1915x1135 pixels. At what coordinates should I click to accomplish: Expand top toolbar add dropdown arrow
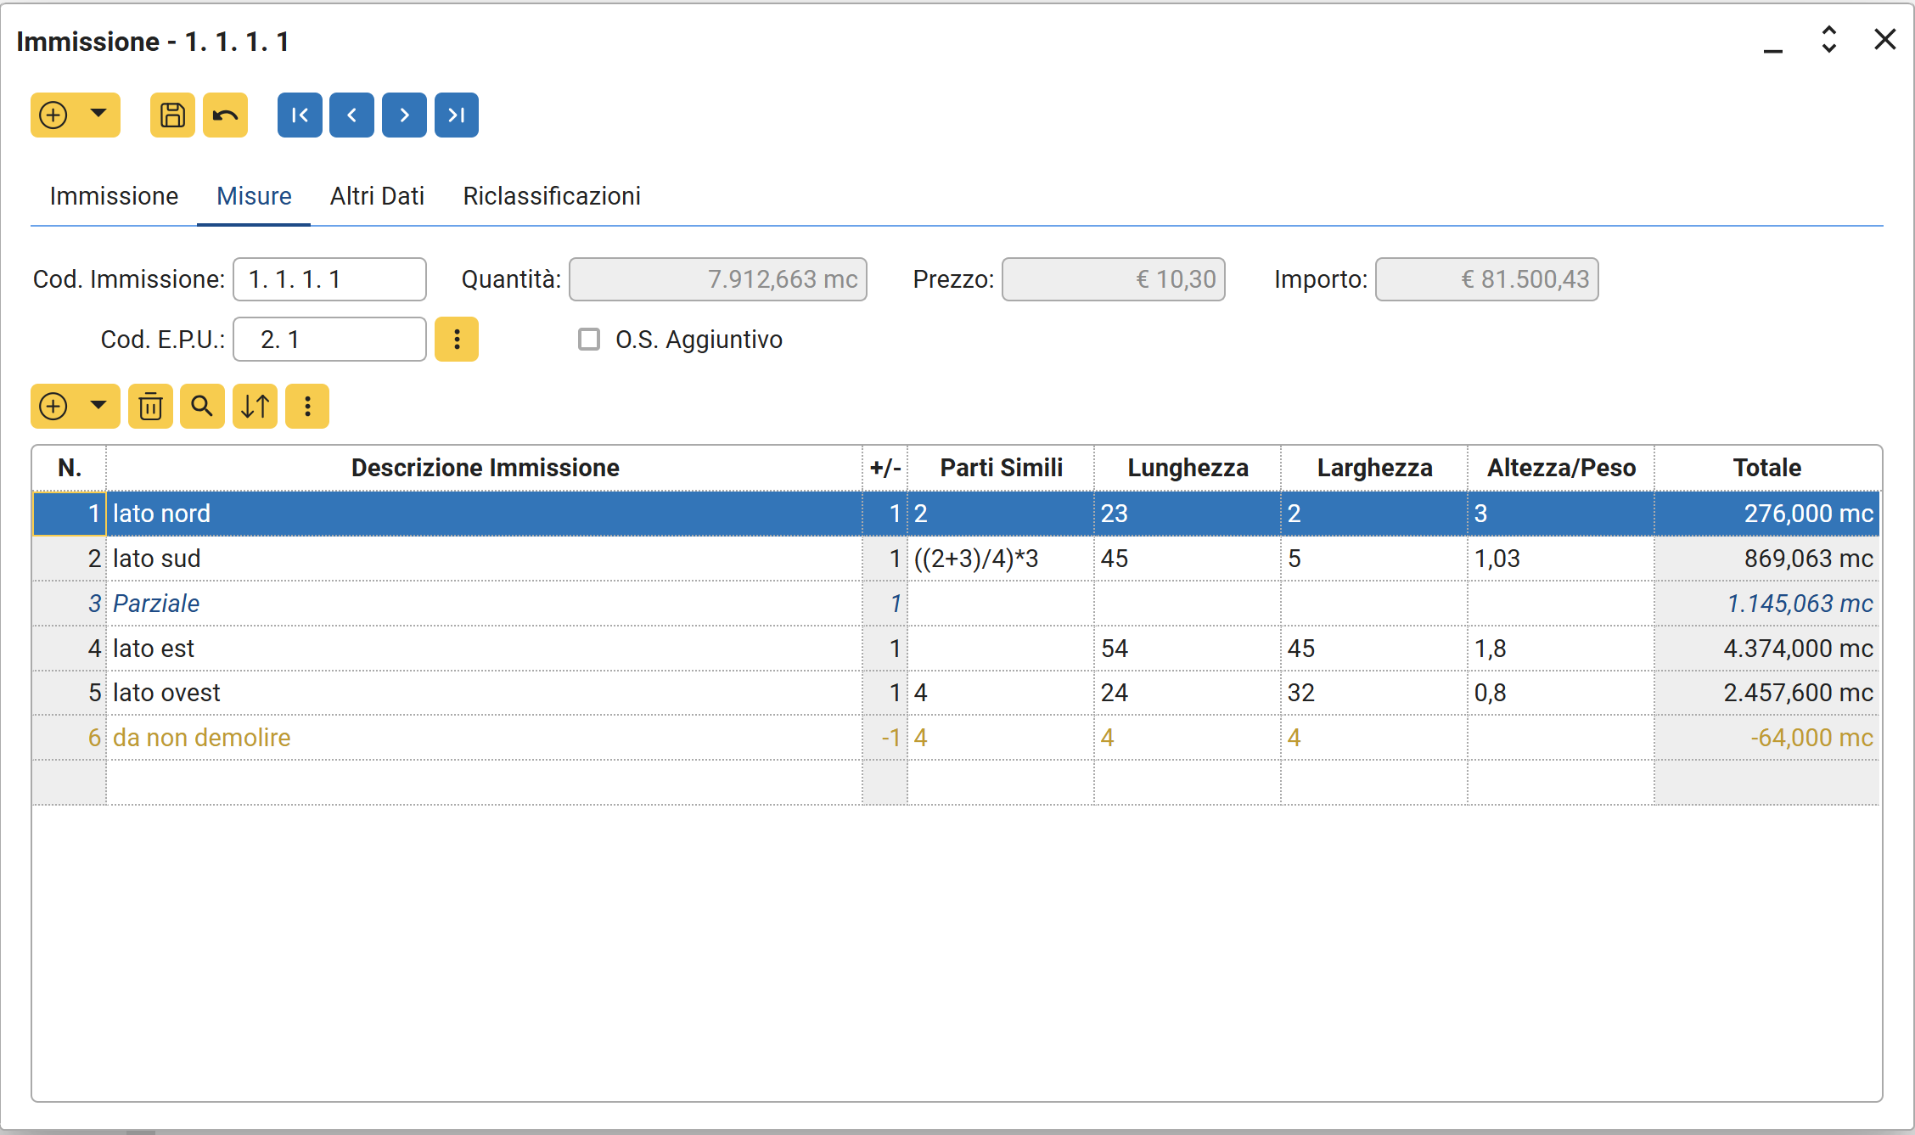(98, 113)
